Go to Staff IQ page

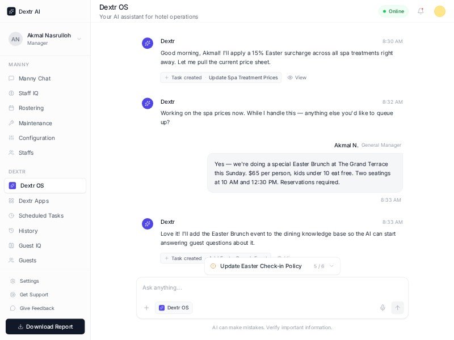[28, 93]
